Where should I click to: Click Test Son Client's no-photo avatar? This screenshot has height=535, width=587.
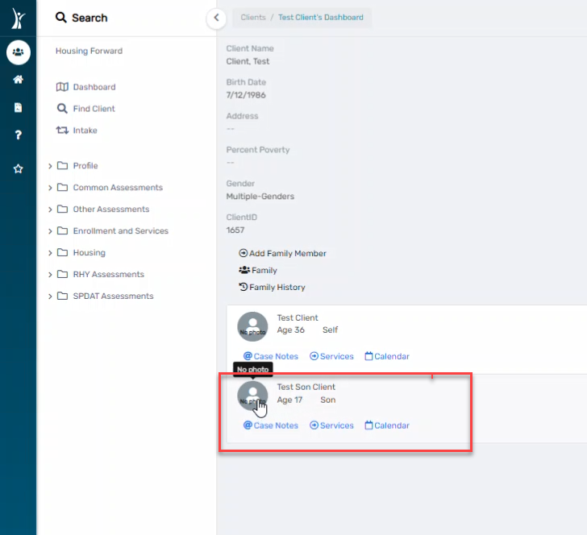tap(252, 396)
